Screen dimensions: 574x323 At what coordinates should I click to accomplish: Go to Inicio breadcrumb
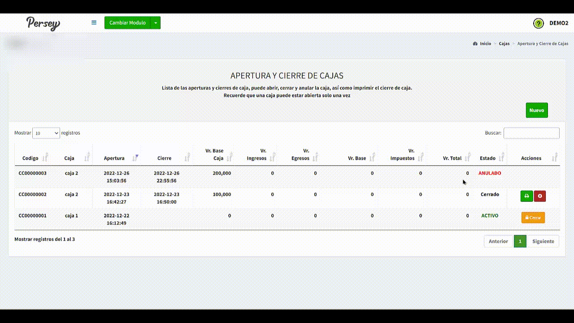point(485,44)
